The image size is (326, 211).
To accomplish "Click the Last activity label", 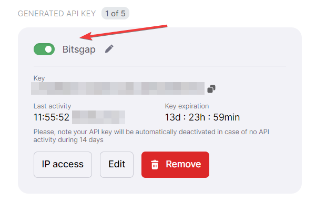I will point(52,106).
